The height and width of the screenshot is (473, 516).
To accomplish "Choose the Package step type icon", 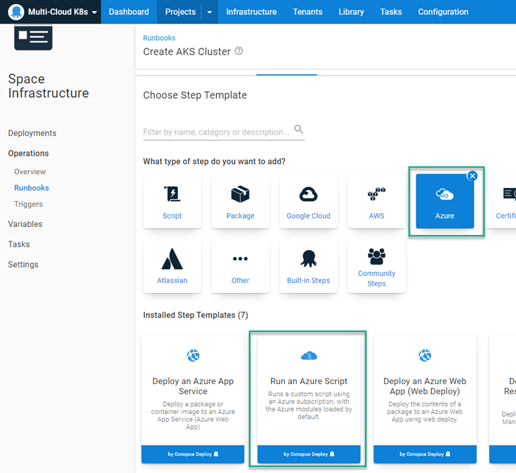I will [x=240, y=200].
